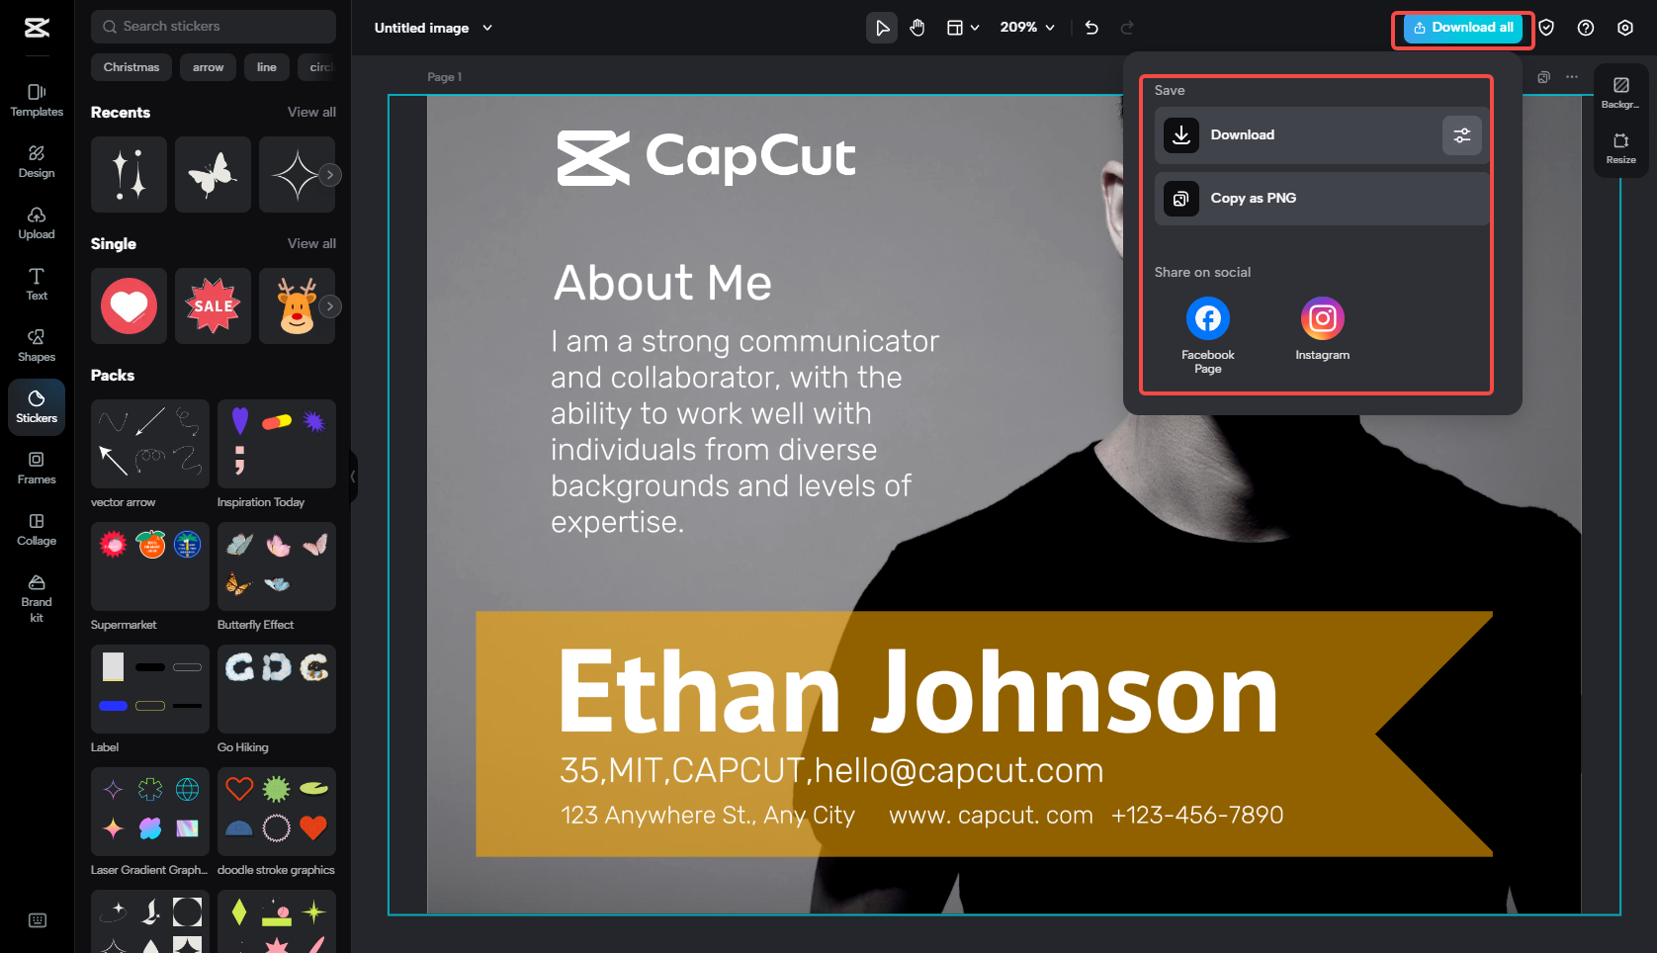Image resolution: width=1657 pixels, height=953 pixels.
Task: Show more Single stickers arrow
Action: click(330, 306)
